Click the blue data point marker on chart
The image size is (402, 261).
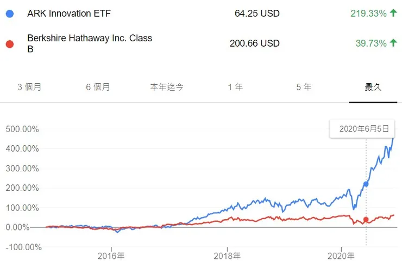[366, 184]
